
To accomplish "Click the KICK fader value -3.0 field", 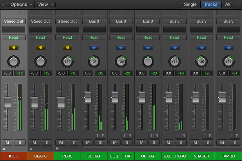I will (7, 73).
